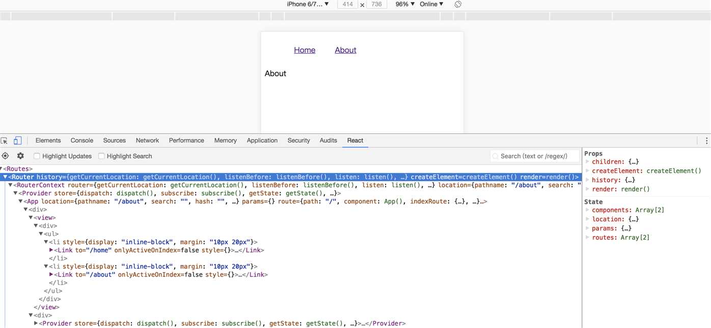The width and height of the screenshot is (711, 328).
Task: Click the About link in the page
Action: point(345,50)
